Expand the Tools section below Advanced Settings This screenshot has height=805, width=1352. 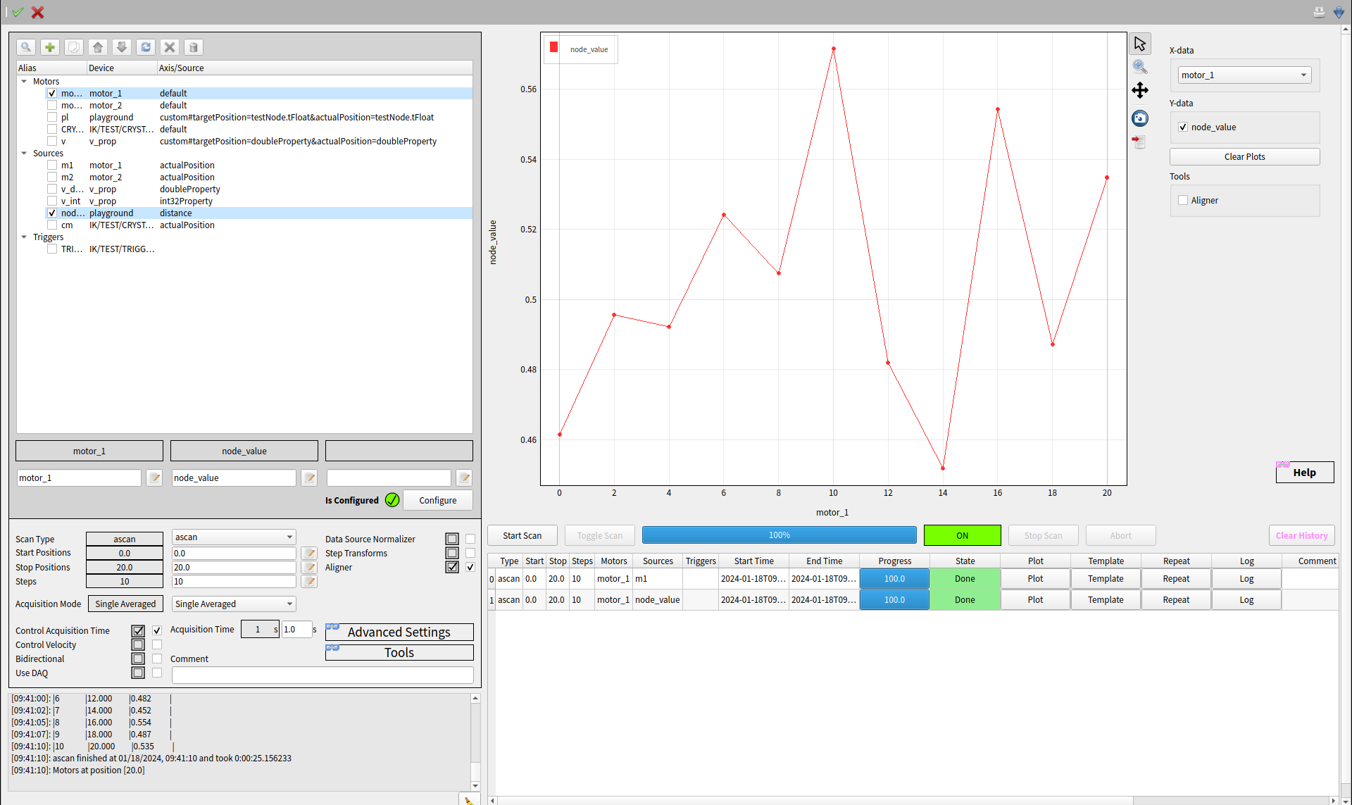click(399, 653)
